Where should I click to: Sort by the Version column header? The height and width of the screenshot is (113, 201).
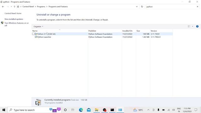pyautogui.click(x=161, y=31)
